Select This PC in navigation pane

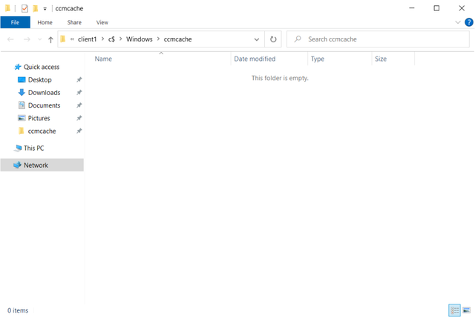pyautogui.click(x=33, y=148)
